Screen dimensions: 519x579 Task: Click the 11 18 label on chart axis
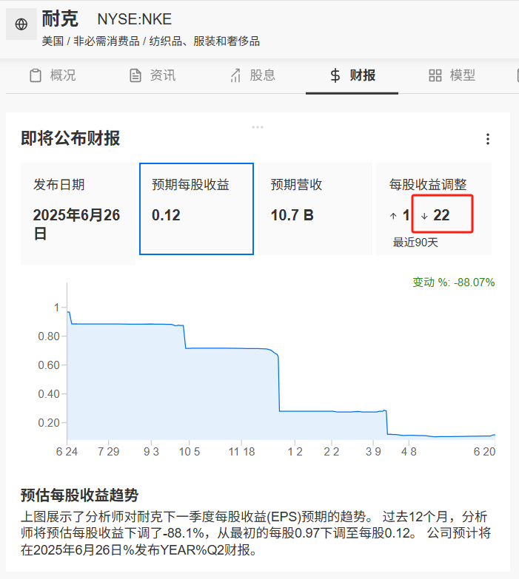242,452
